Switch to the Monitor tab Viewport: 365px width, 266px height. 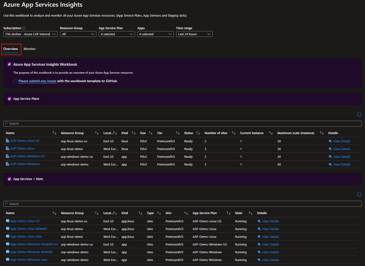pos(30,49)
